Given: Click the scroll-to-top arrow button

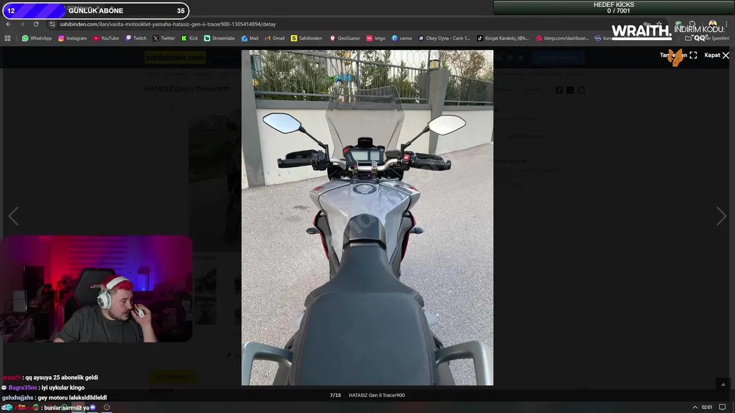Looking at the screenshot, I should click(x=723, y=384).
